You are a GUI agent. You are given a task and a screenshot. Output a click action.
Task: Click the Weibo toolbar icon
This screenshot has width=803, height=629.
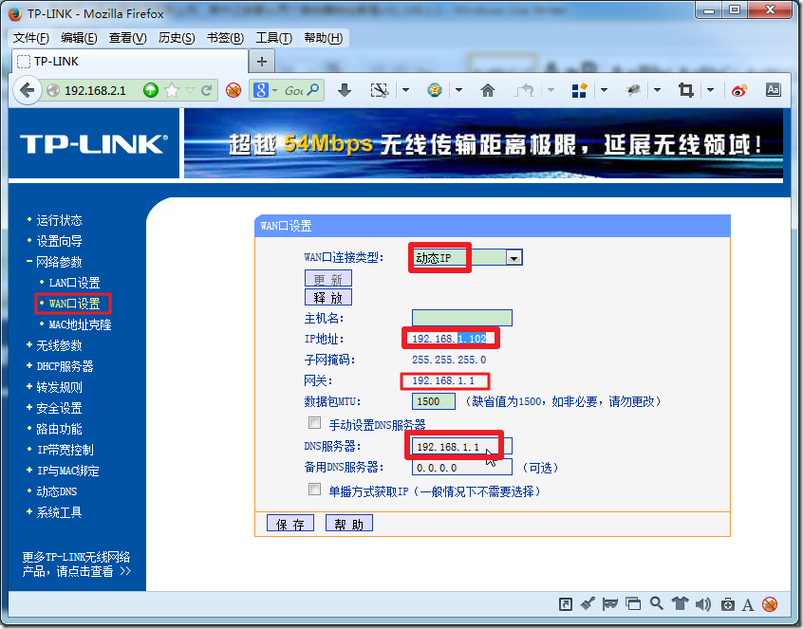pyautogui.click(x=739, y=90)
